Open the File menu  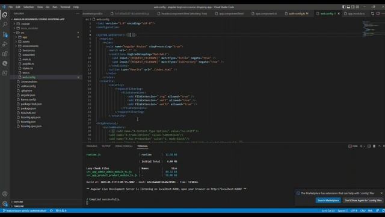point(11,7)
